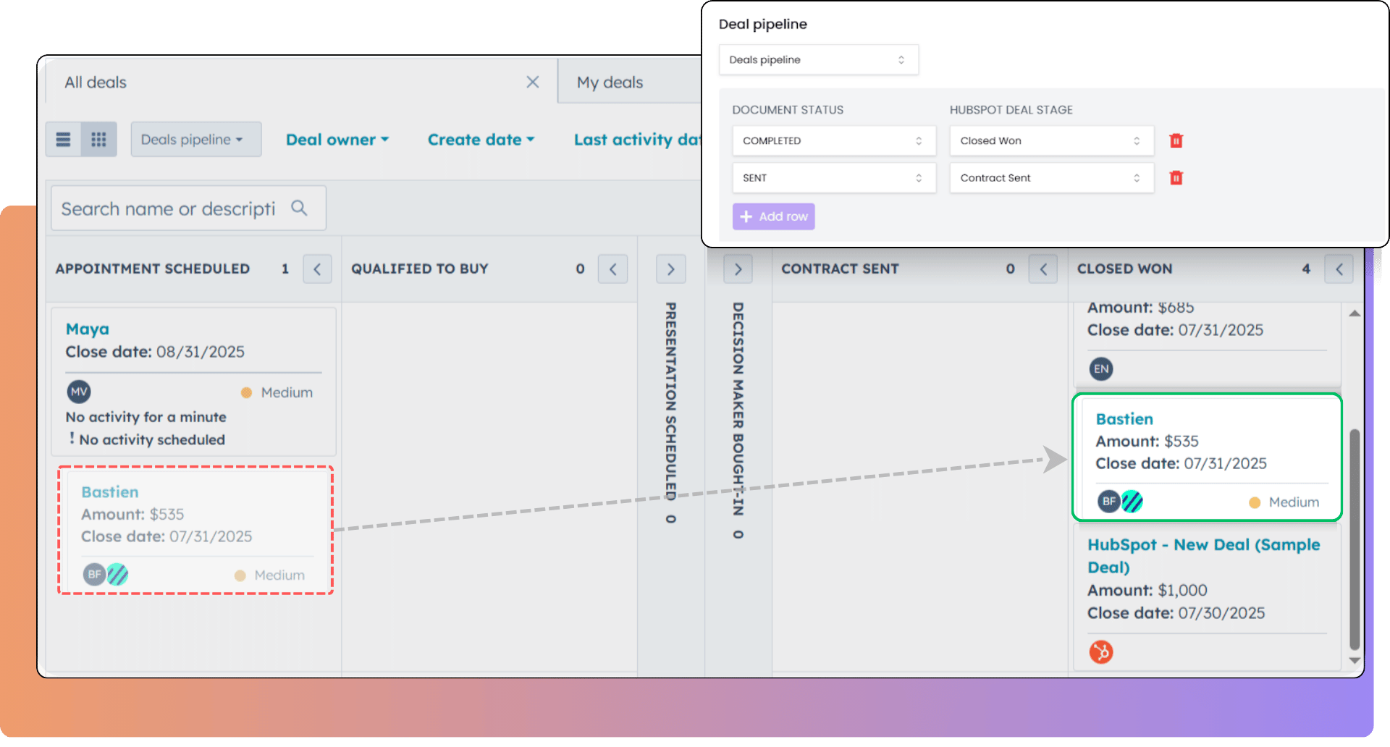Screen dimensions: 1390x747
Task: Switch to list view icon
Action: [64, 140]
